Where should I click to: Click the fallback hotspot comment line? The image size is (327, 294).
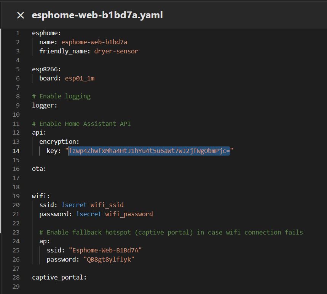(171, 232)
